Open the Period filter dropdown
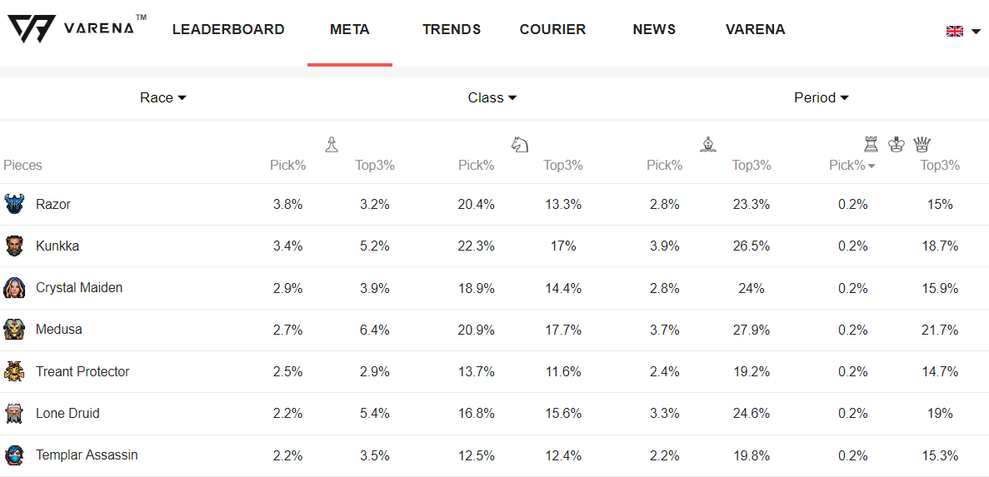Screen dimensions: 989x477 (x=822, y=98)
